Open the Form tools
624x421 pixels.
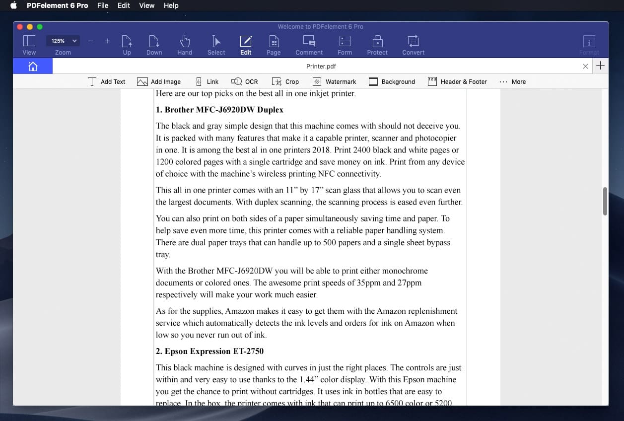click(x=345, y=45)
